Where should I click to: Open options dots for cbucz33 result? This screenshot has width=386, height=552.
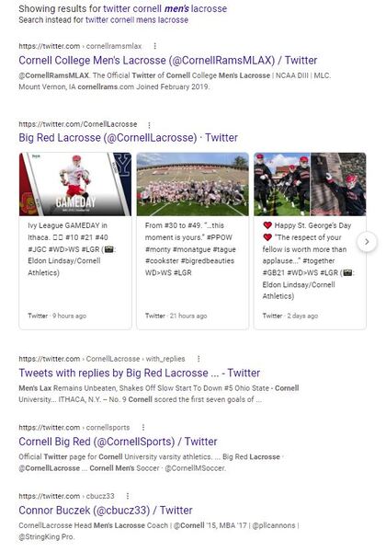[x=128, y=496]
